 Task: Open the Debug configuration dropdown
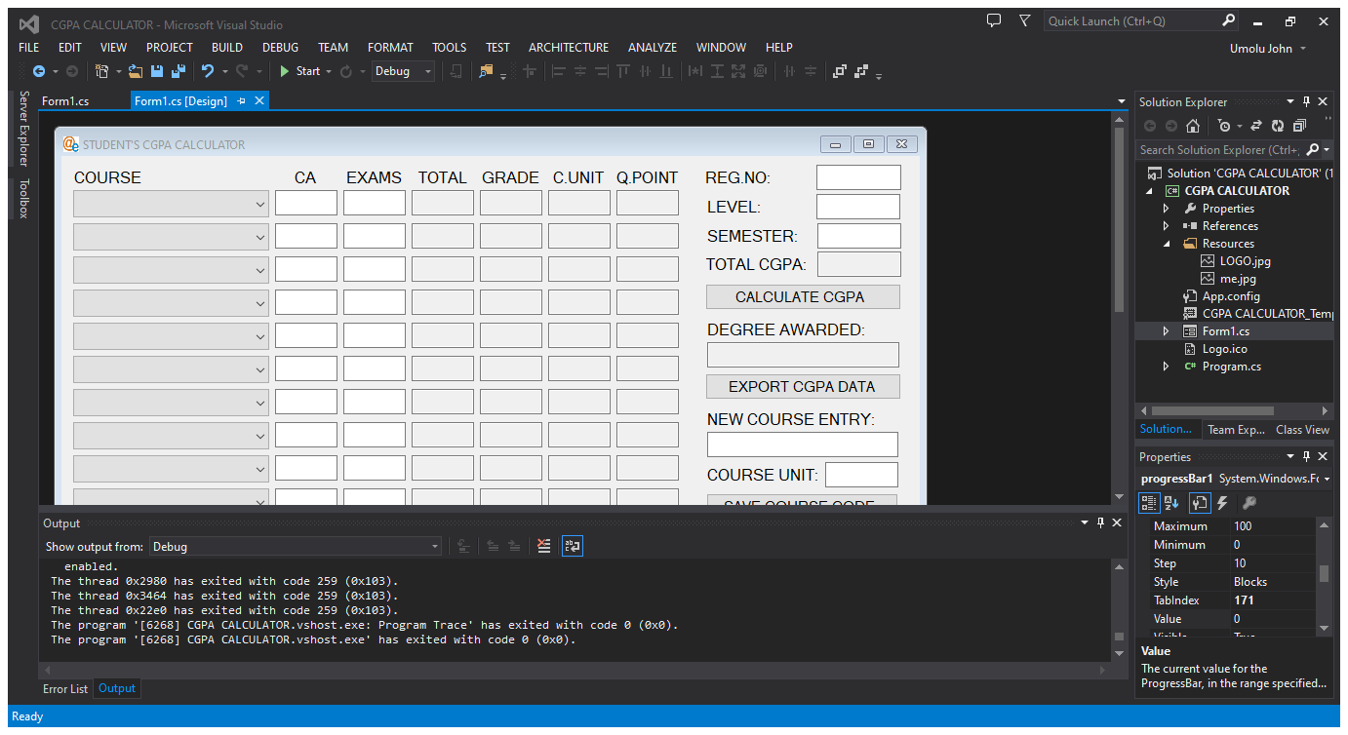(403, 71)
